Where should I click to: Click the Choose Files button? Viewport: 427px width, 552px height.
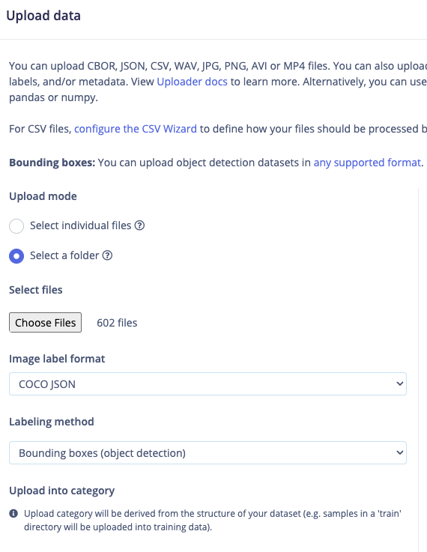[46, 323]
